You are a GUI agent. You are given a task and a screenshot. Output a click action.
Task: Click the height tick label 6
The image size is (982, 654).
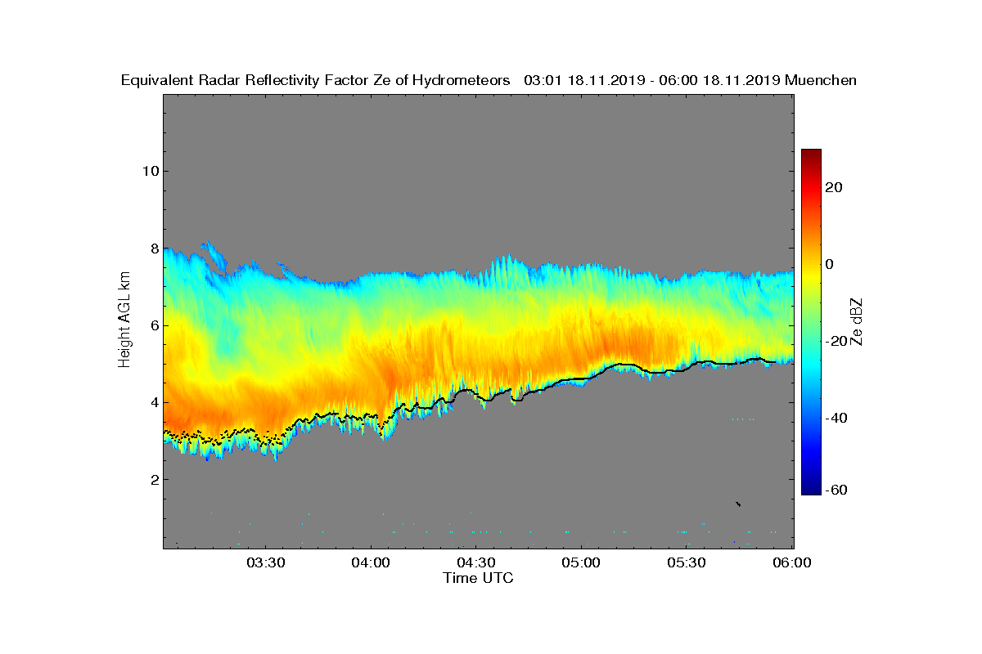coord(153,325)
